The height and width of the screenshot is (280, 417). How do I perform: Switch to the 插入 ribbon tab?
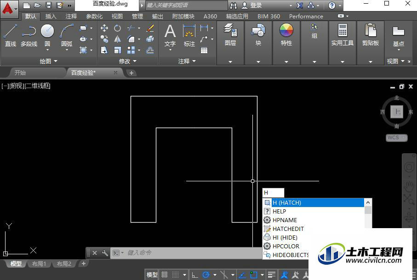point(51,17)
